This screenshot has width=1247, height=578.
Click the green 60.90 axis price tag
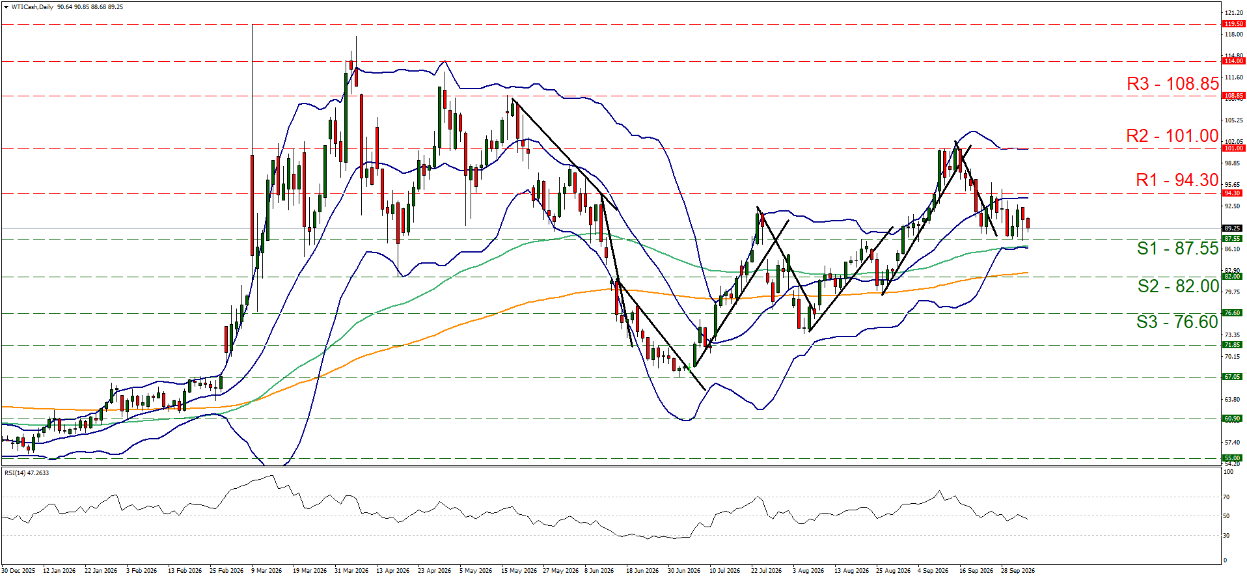click(1233, 419)
